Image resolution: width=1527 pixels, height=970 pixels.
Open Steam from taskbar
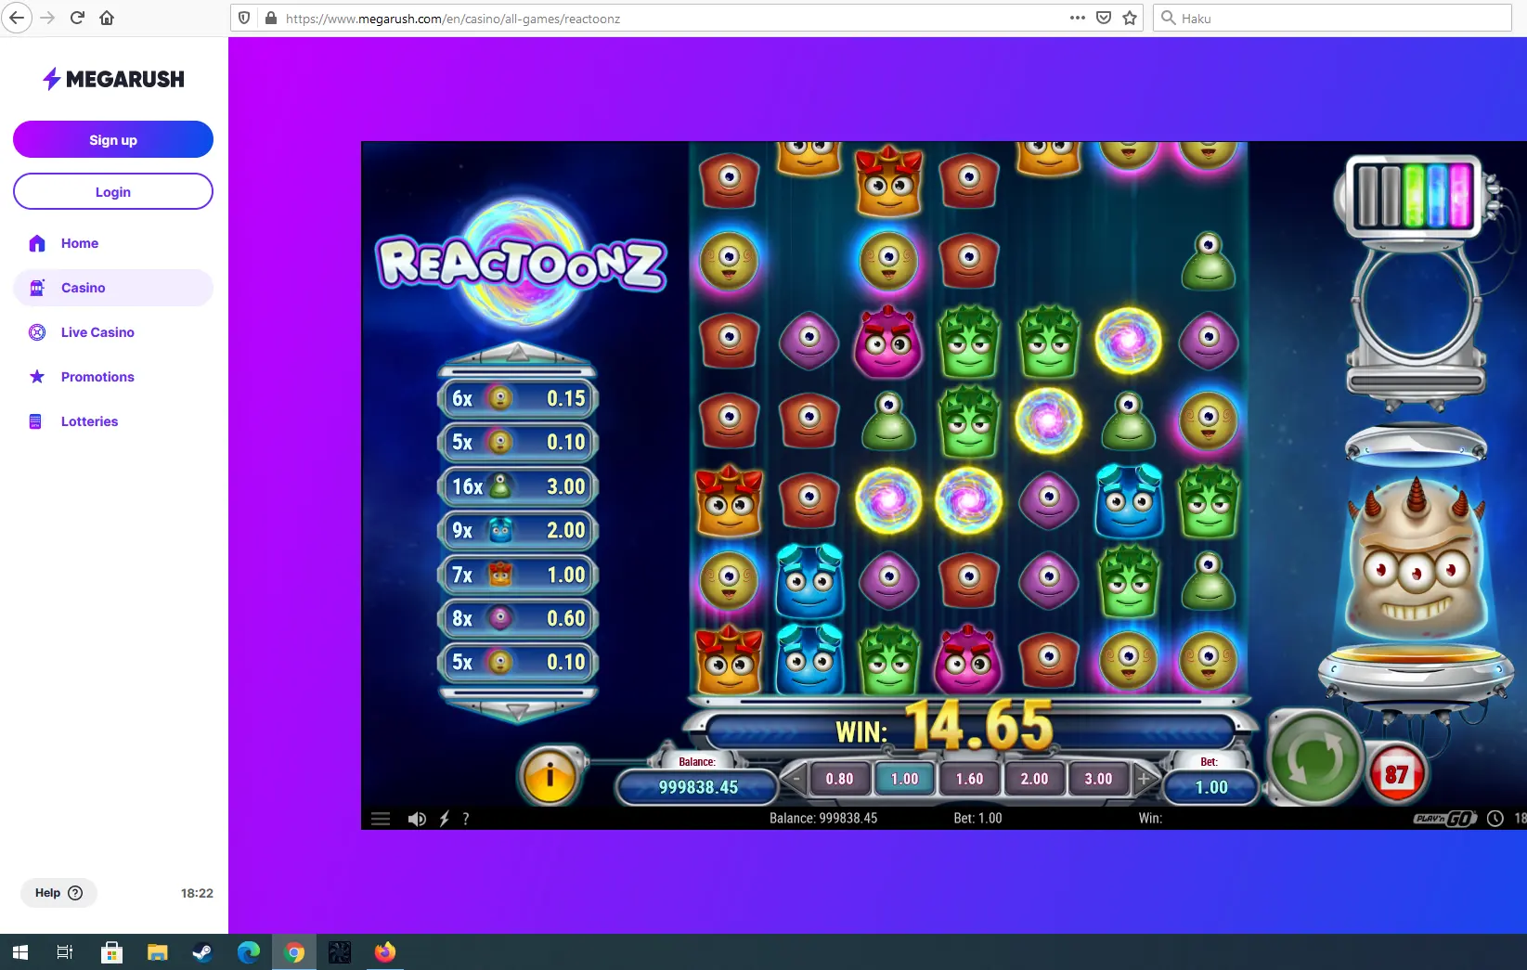pyautogui.click(x=202, y=952)
